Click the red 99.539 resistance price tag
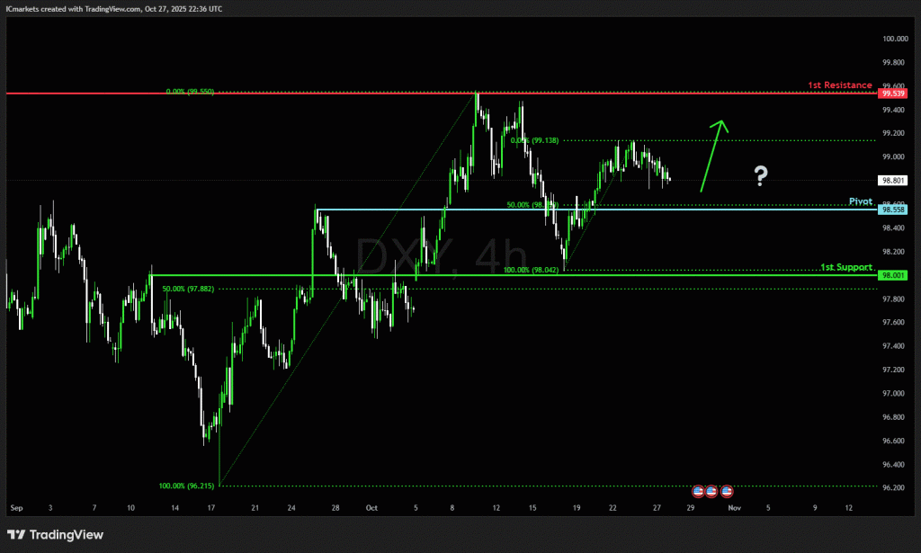 (x=893, y=94)
